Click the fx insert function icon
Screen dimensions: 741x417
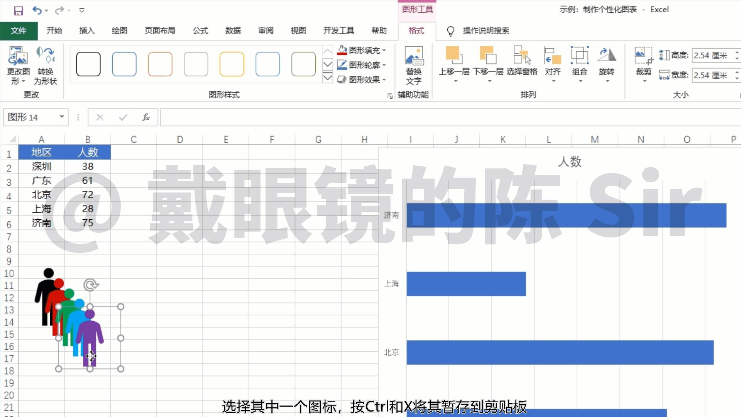[146, 117]
